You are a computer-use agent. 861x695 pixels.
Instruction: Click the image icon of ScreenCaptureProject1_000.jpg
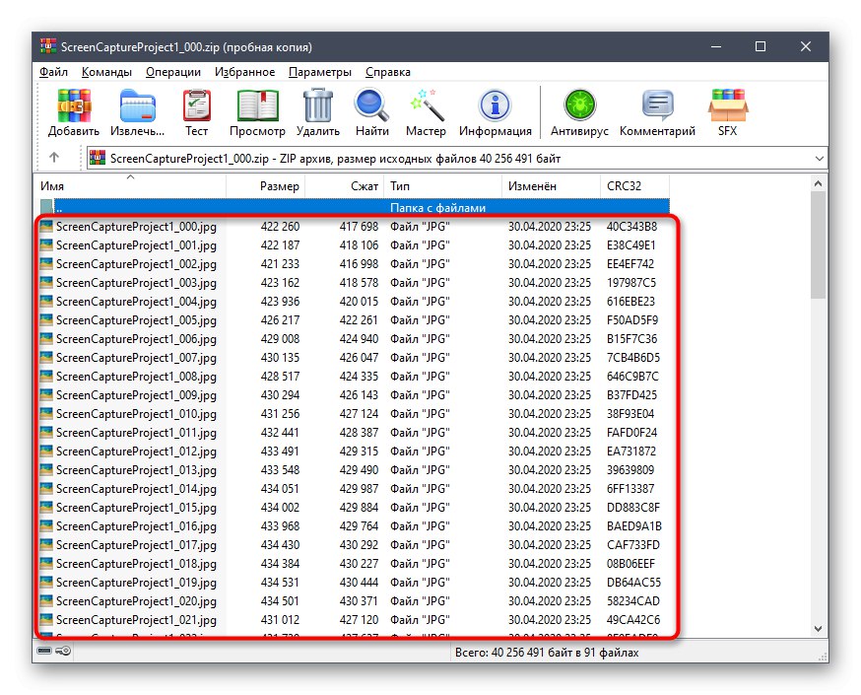[46, 227]
